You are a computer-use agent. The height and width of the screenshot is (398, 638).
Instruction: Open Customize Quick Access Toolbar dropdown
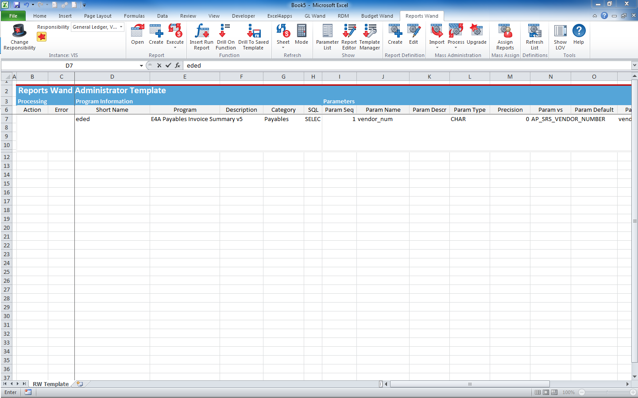pos(84,5)
